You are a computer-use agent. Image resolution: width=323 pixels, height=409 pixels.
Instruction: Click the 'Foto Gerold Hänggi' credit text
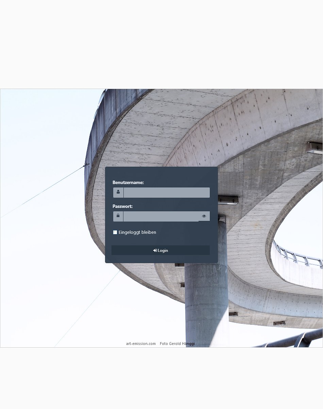177,344
